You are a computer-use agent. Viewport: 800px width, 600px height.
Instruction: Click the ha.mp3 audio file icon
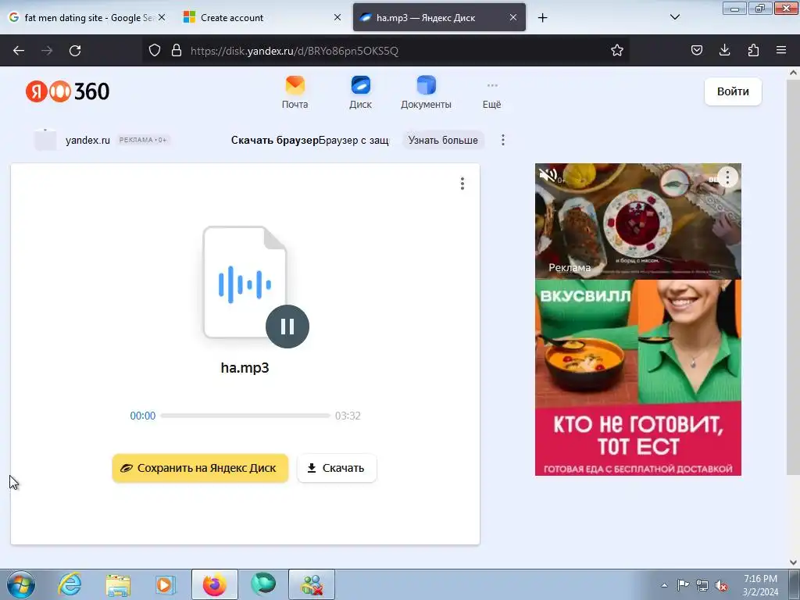pos(245,281)
